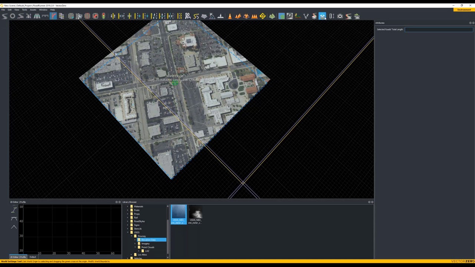Screen dimensions: 475x267
Task: Close the 2D Editor Profile panel
Action: coord(119,202)
